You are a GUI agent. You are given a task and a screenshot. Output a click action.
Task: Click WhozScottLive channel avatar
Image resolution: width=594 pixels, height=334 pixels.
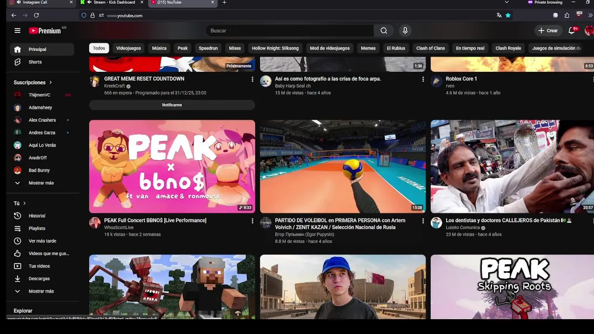pyautogui.click(x=95, y=223)
